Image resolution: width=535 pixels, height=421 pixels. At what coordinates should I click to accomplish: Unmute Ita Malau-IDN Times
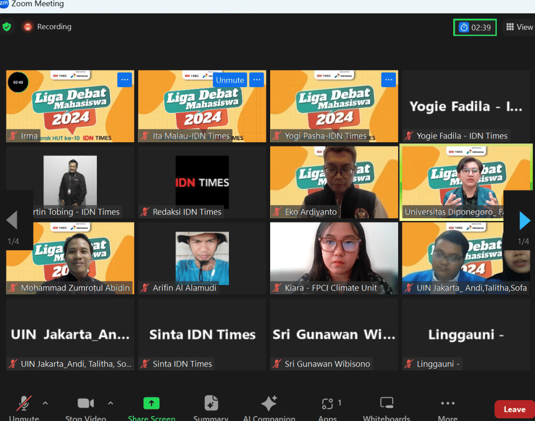click(x=230, y=80)
